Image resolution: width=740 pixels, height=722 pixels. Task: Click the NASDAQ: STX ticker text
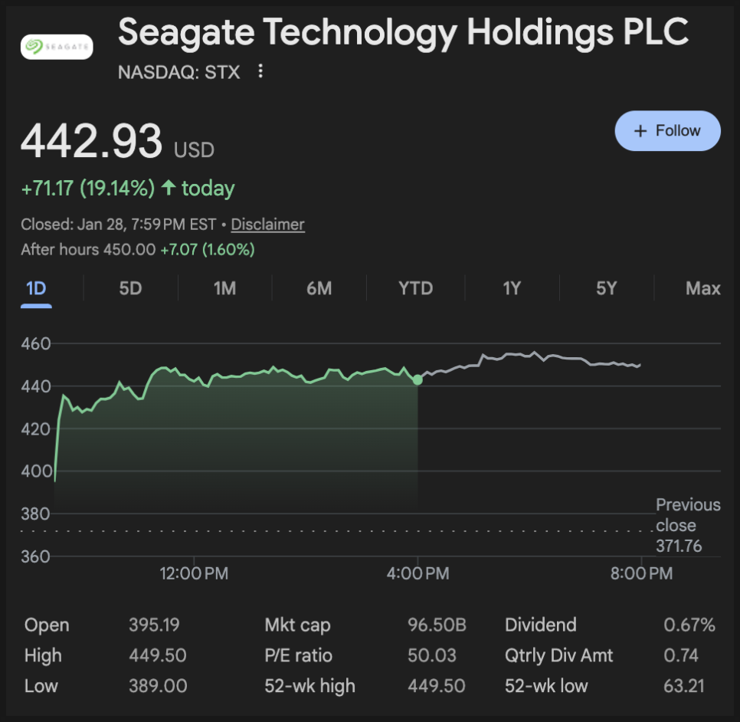178,73
